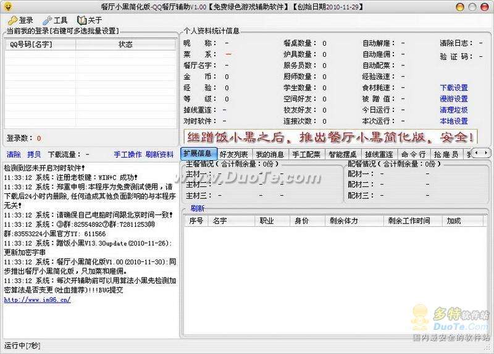The image size is (494, 354).
Task: Close window with the red button
Action: pyautogui.click(x=484, y=7)
